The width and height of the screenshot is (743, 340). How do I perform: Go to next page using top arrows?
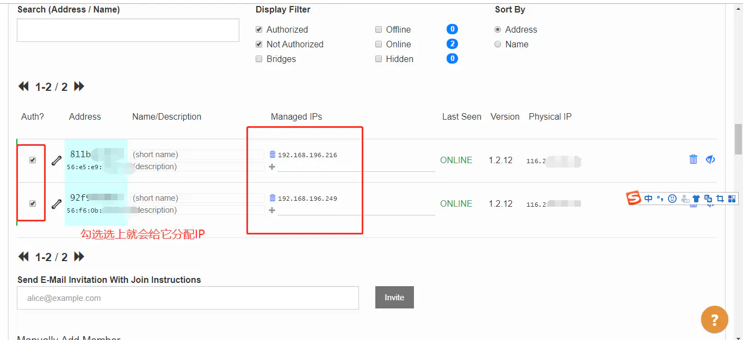[x=79, y=86]
